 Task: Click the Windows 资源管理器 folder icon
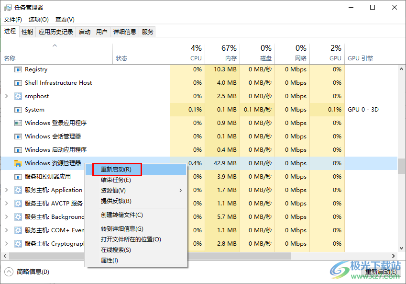[18, 163]
